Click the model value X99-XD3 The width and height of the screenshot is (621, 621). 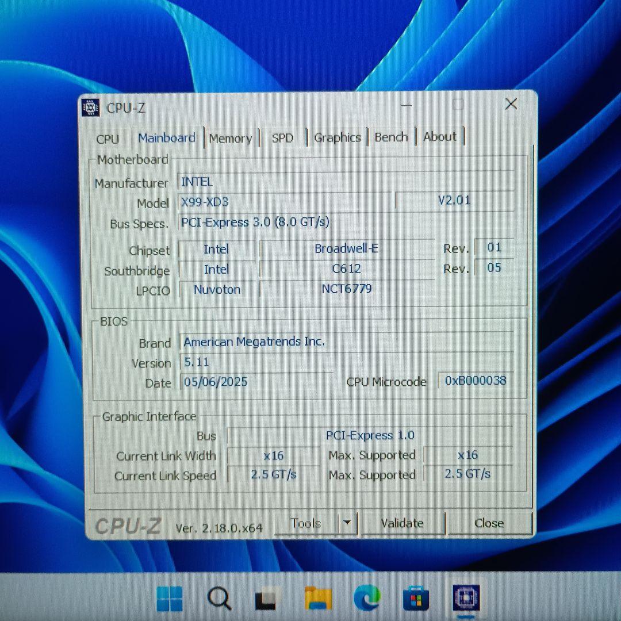[x=285, y=202]
